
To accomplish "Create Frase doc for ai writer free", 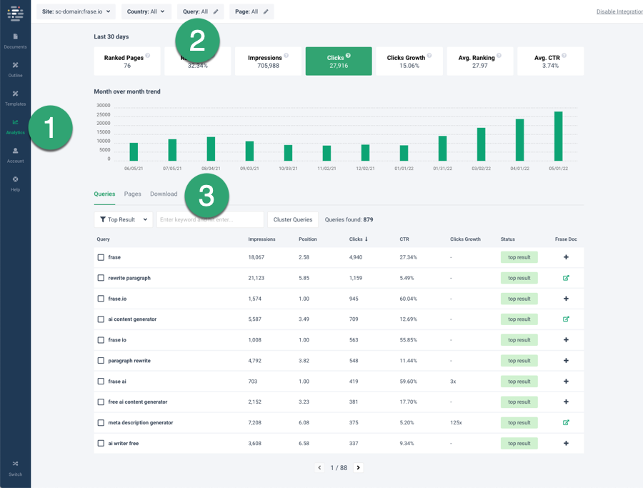I will (566, 443).
